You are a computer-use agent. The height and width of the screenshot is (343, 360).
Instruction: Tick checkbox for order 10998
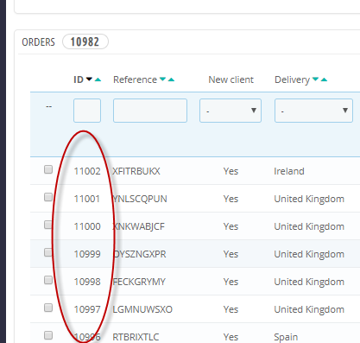(x=48, y=280)
